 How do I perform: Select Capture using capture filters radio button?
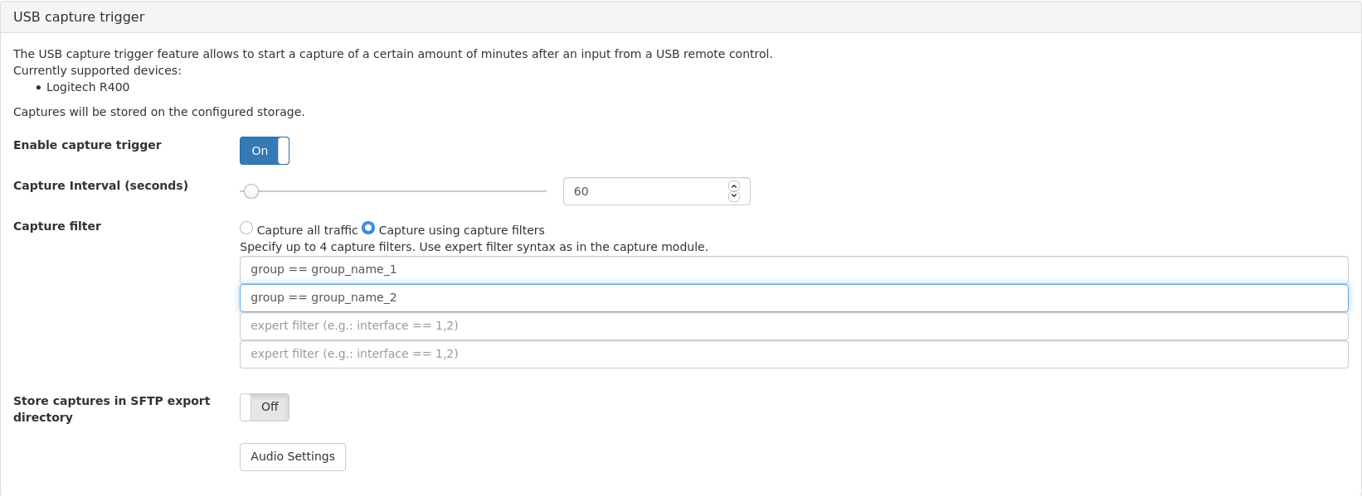coord(368,228)
